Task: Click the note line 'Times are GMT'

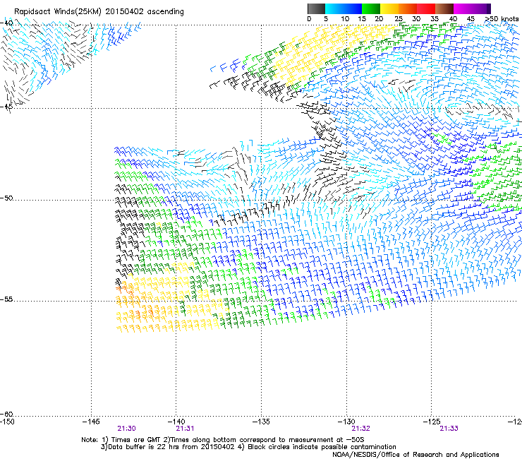Action: point(136,440)
